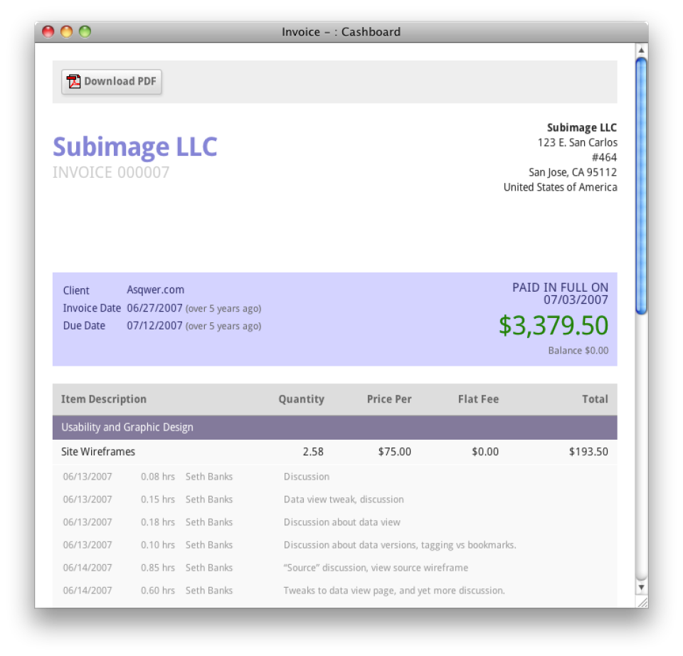Click the Subimage LLC logo heading
The height and width of the screenshot is (656, 683).
(x=134, y=148)
